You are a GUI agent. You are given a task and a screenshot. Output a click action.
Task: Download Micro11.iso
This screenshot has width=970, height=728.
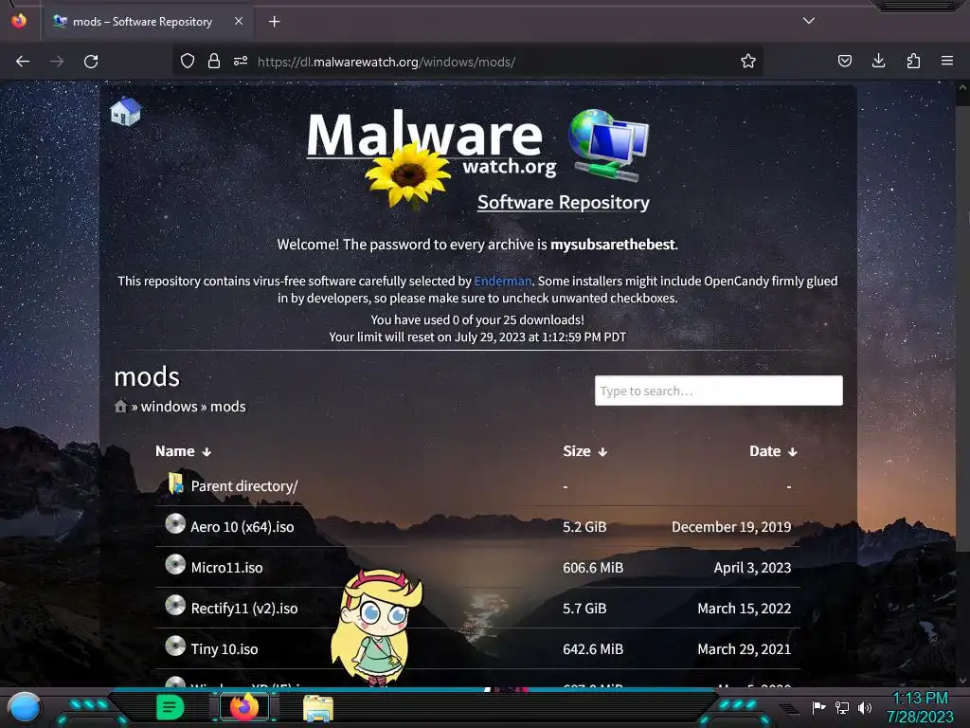[226, 568]
